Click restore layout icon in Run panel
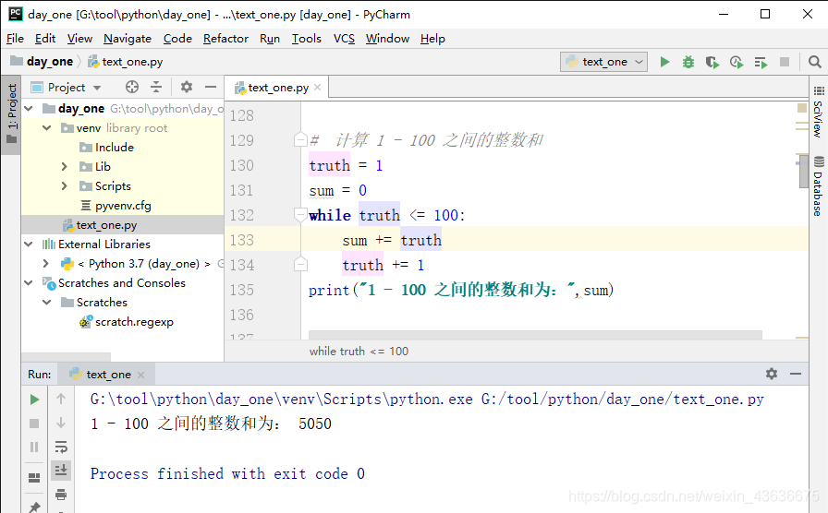Viewport: 828px width, 513px height. (x=34, y=478)
